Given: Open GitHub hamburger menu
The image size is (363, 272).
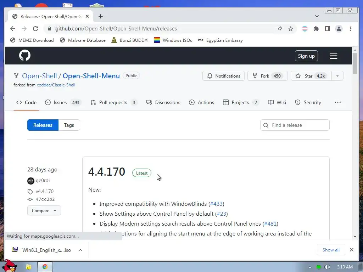Looking at the screenshot, I should pyautogui.click(x=333, y=56).
